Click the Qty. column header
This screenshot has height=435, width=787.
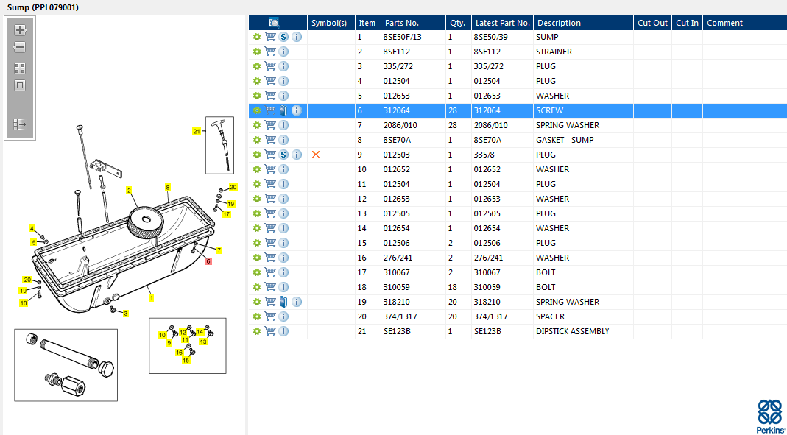tap(457, 23)
